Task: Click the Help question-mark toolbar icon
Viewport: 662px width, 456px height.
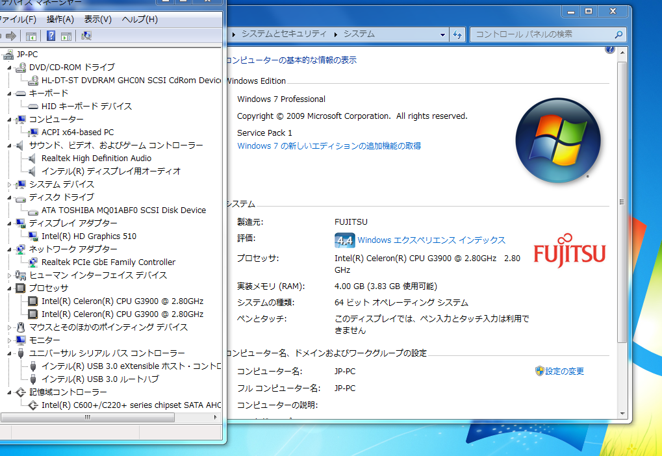Action: [51, 36]
